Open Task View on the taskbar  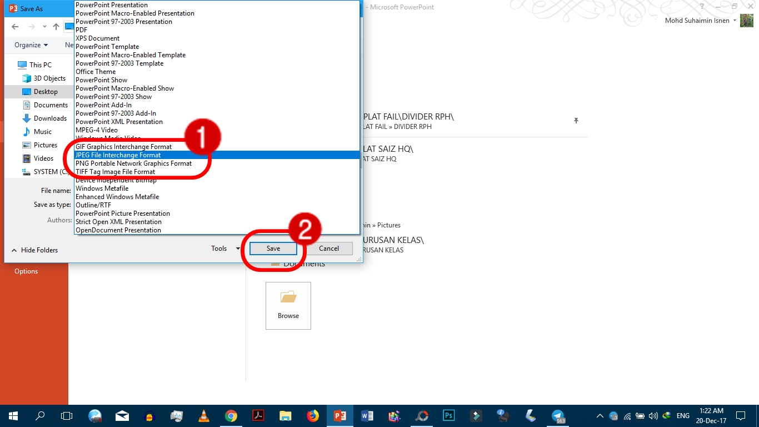click(67, 416)
